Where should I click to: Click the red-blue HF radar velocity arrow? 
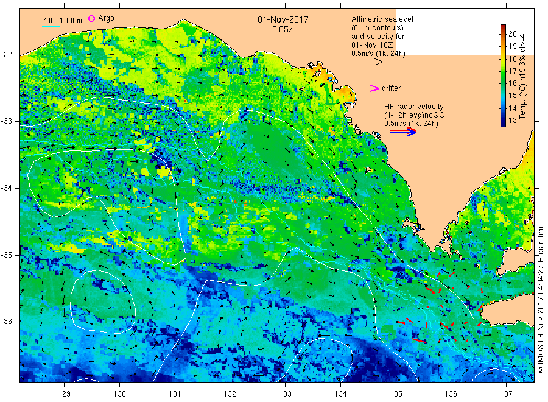[x=403, y=132]
